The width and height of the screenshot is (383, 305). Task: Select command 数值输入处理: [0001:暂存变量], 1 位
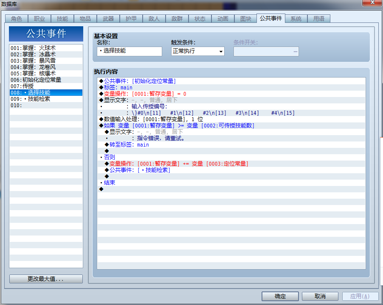[x=231, y=119]
